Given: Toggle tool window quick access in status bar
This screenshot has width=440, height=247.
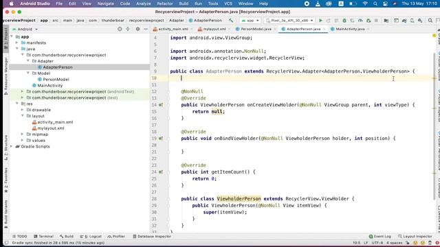Looking at the screenshot, I should coord(6,243).
